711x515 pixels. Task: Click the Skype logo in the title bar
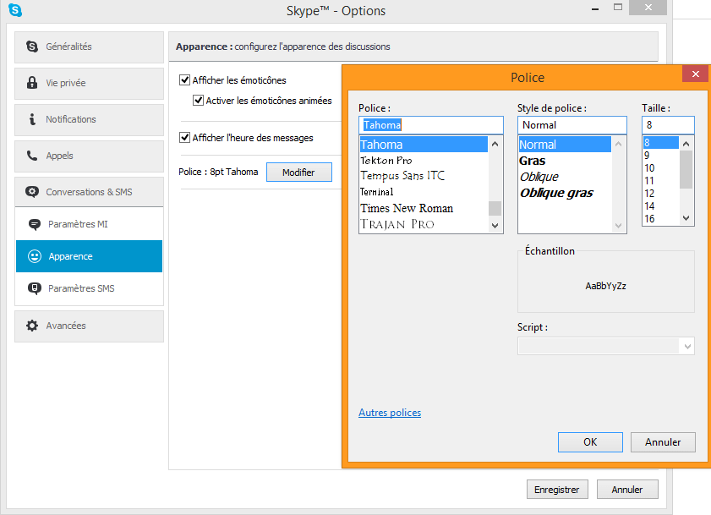[15, 10]
